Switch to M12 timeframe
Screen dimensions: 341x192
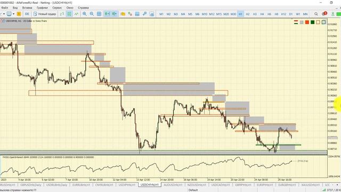click(x=212, y=14)
